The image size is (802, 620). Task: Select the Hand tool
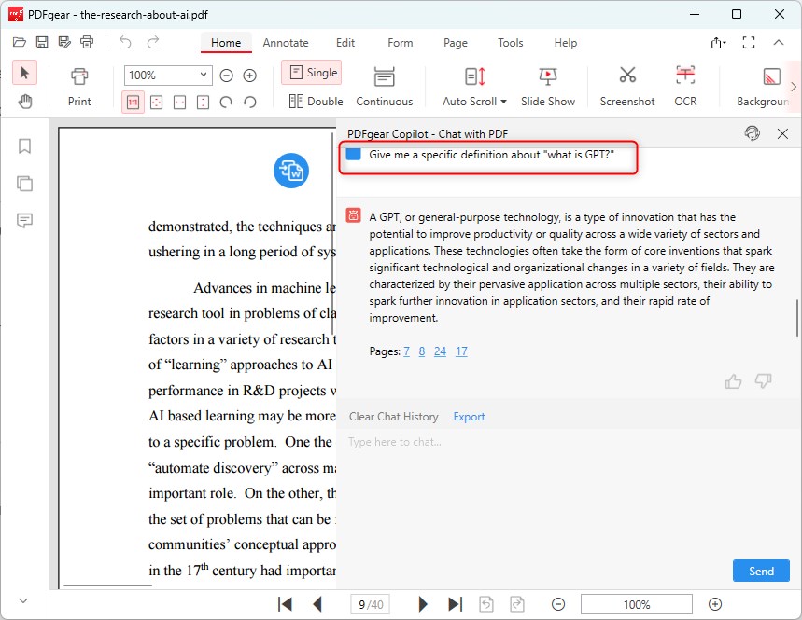(24, 101)
